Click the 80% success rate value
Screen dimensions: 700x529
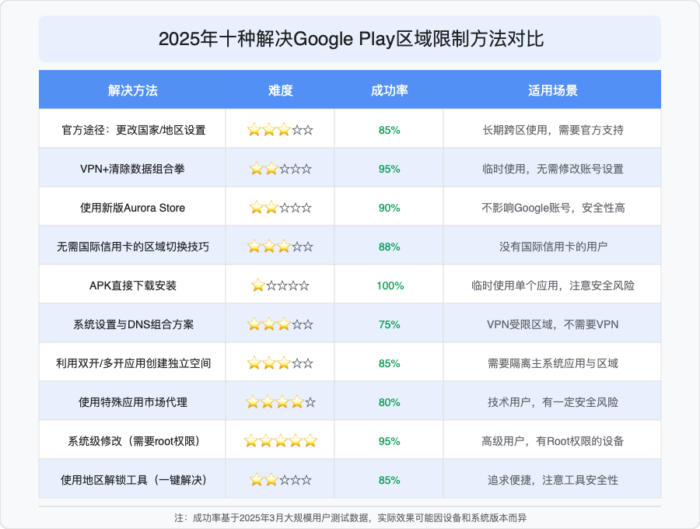coord(390,401)
